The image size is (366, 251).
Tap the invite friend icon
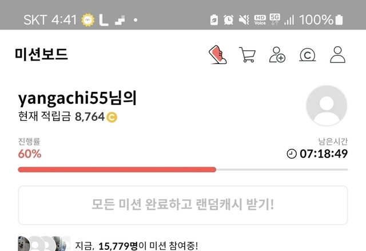tap(277, 55)
